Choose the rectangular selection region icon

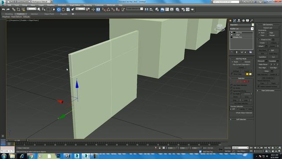pos(48,9)
